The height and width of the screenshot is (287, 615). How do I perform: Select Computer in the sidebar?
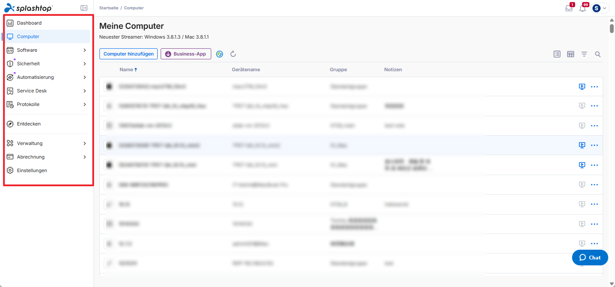47,36
